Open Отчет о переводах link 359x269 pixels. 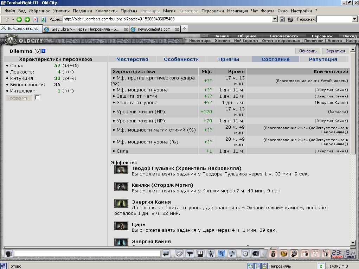tap(281, 40)
